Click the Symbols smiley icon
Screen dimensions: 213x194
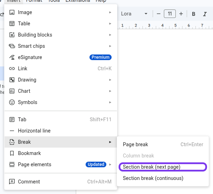(12, 102)
